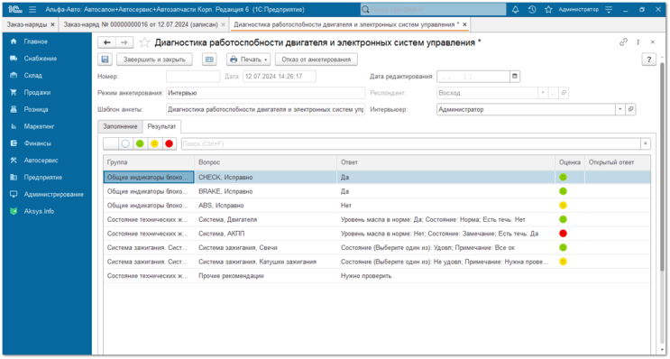Sort by Оценка column header
The width and height of the screenshot is (670, 359).
click(570, 162)
